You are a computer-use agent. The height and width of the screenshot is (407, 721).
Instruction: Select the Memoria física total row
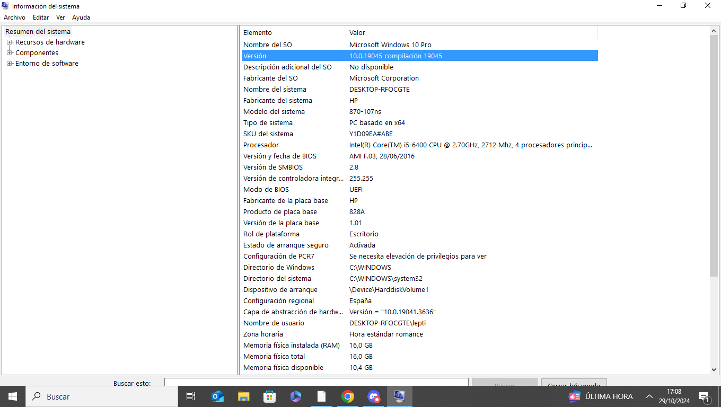420,357
